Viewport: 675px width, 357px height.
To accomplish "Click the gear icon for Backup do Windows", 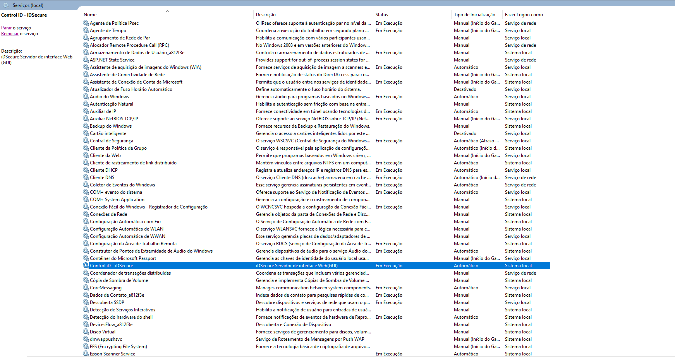I will (x=86, y=126).
